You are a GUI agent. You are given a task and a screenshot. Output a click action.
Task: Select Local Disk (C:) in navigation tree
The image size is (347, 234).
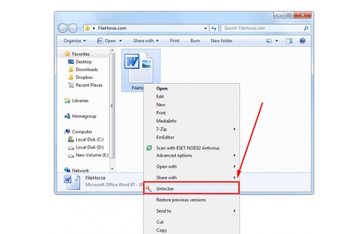click(88, 140)
